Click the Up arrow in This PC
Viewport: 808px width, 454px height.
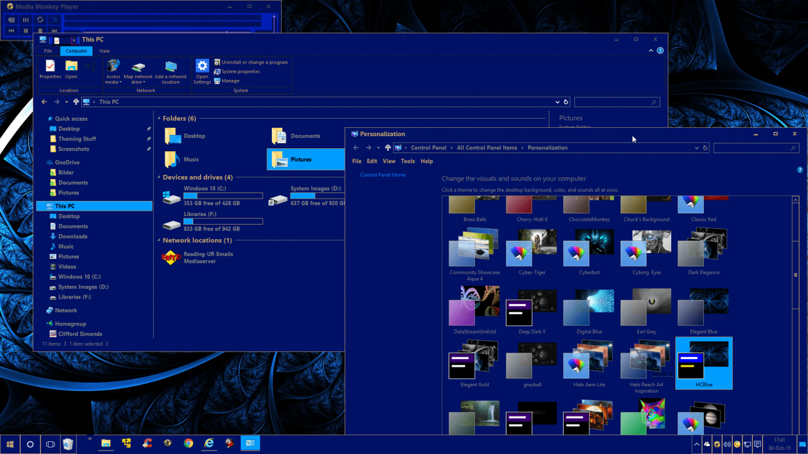click(76, 102)
